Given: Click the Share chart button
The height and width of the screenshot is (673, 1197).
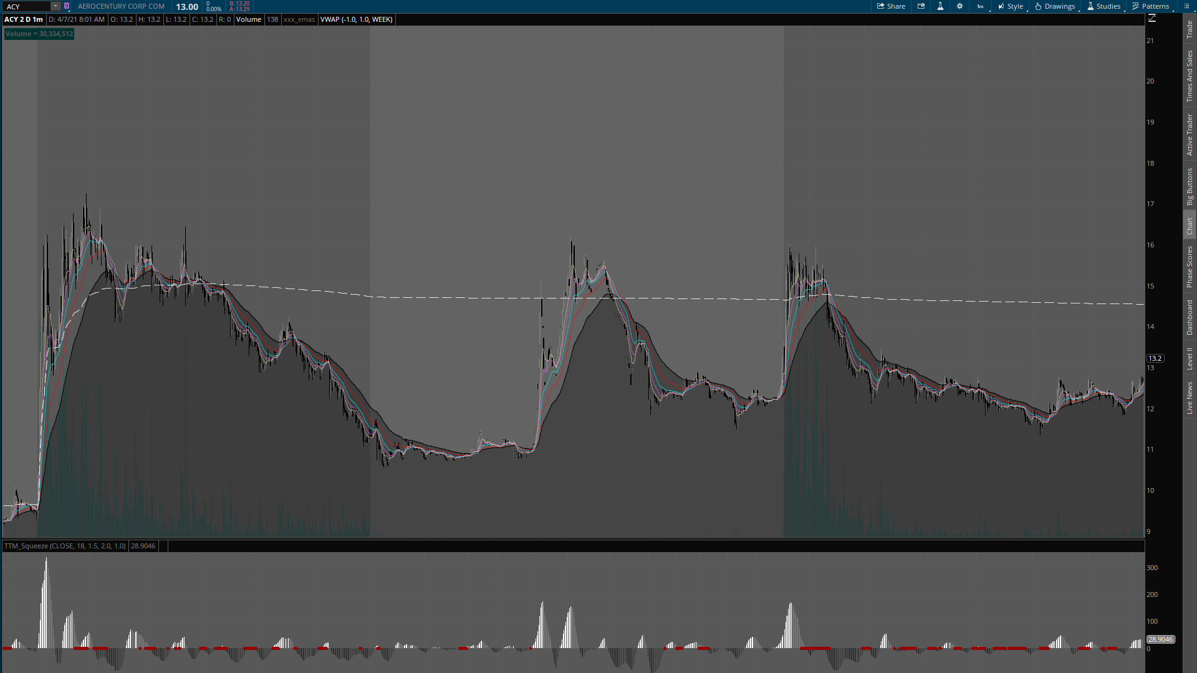Looking at the screenshot, I should click(891, 6).
